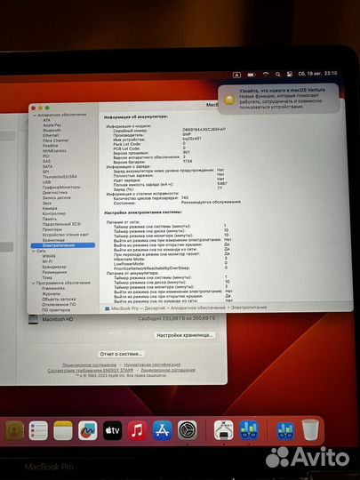Select USB in the hardware list

[46, 182]
